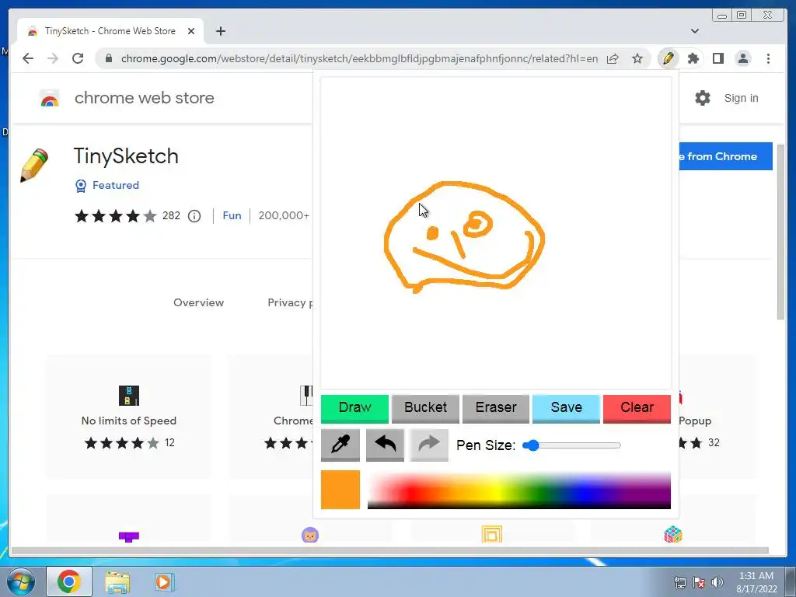Close the TinySketch browser tab
This screenshot has height=597, width=796.
pos(191,31)
